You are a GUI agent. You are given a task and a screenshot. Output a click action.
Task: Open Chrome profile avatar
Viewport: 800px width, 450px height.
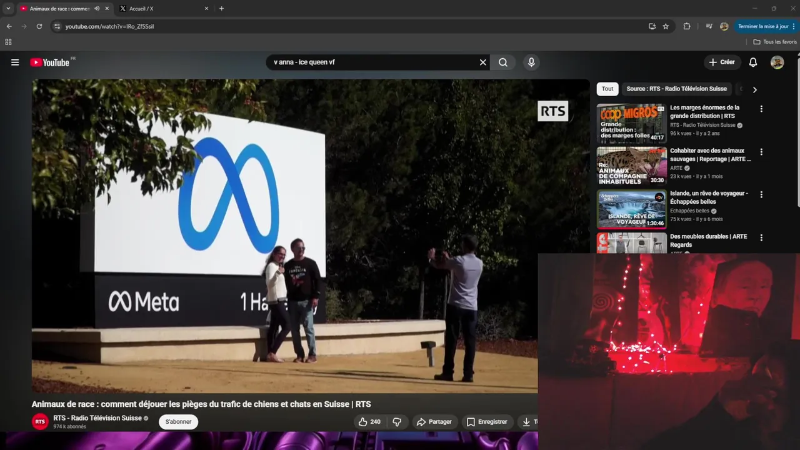[724, 26]
